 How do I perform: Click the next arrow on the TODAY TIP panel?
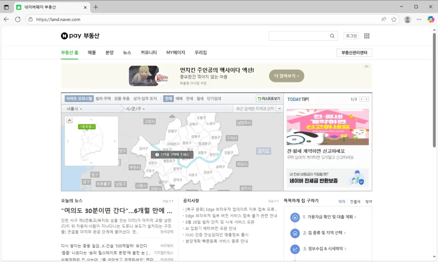pos(366,99)
